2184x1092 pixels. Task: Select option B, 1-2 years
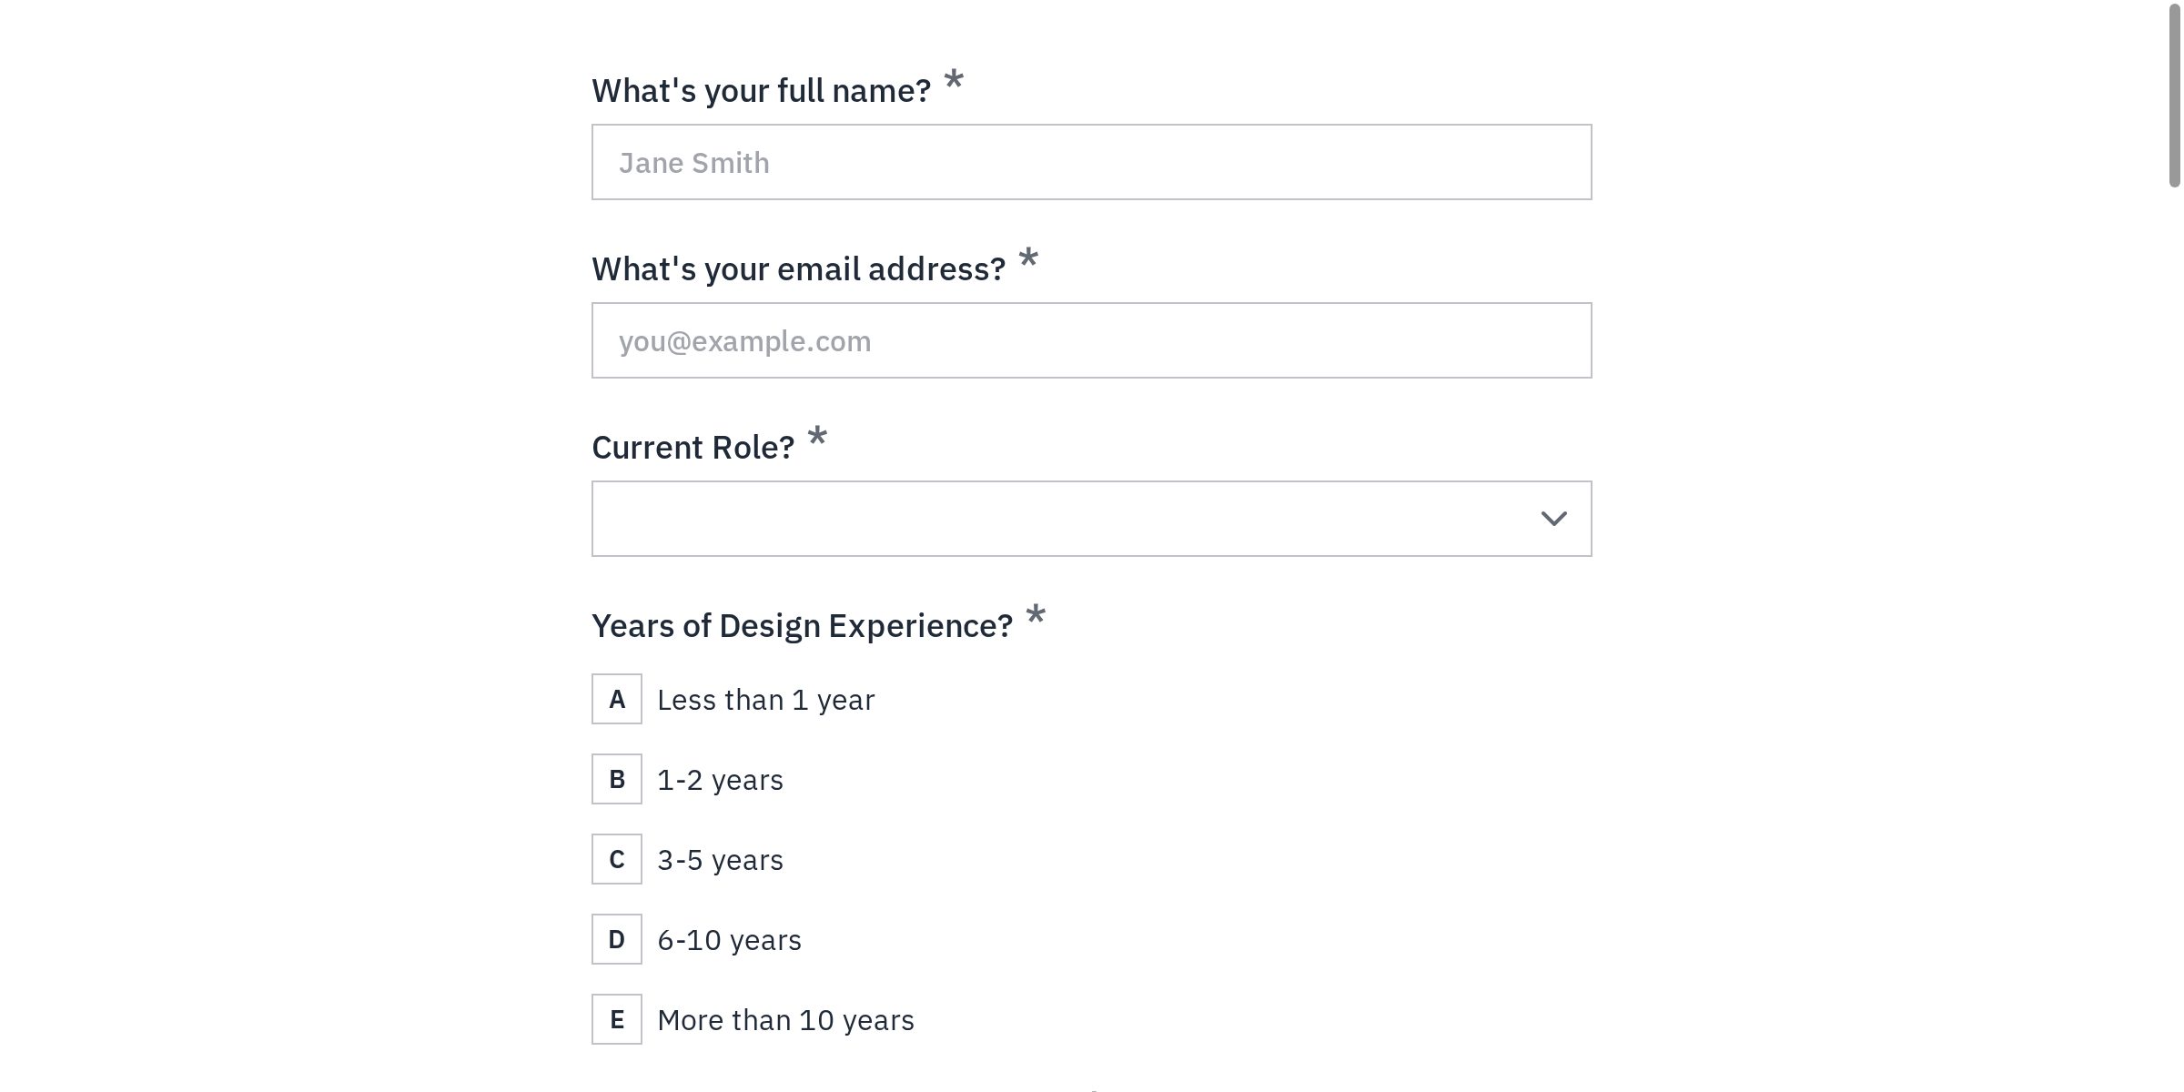pyautogui.click(x=720, y=779)
